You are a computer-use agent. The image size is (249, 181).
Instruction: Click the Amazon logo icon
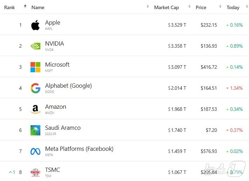pyautogui.click(x=35, y=109)
